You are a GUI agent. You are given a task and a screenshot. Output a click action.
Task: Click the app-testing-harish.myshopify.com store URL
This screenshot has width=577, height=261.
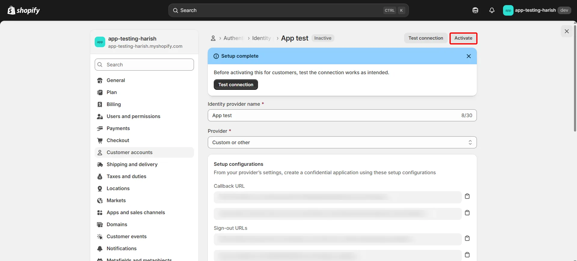click(145, 46)
